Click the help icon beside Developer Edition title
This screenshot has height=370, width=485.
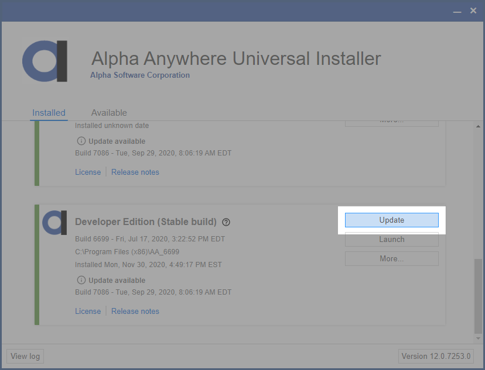(x=226, y=222)
